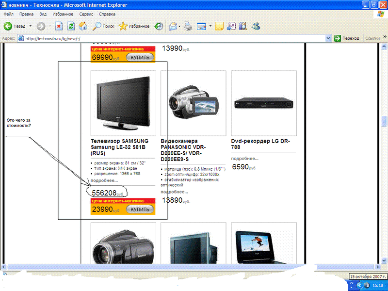
Task: Click the Переход go button
Action: point(347,38)
